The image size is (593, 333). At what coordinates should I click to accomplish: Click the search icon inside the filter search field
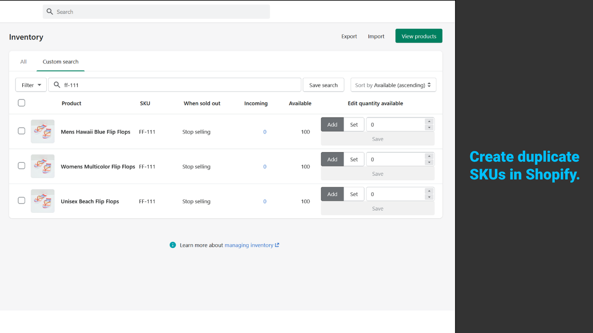click(x=57, y=85)
